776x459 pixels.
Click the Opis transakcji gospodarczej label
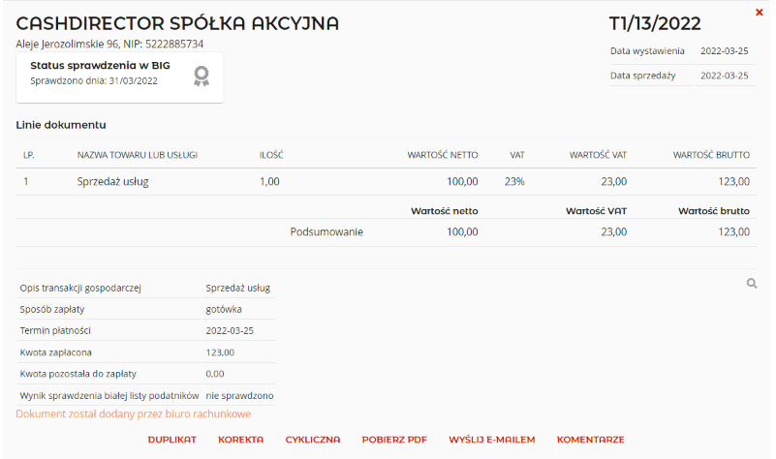80,288
